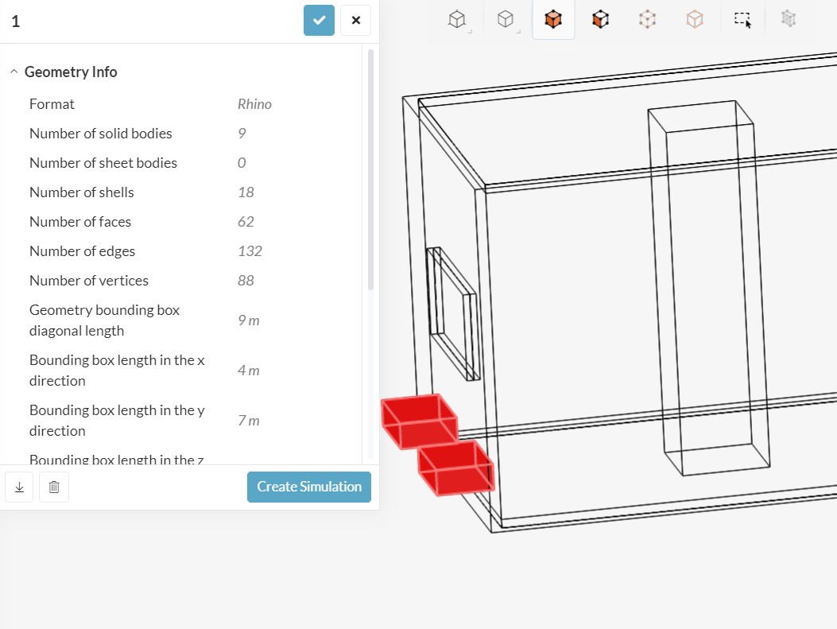
Task: Click the Number of edges value 132
Action: (x=250, y=251)
